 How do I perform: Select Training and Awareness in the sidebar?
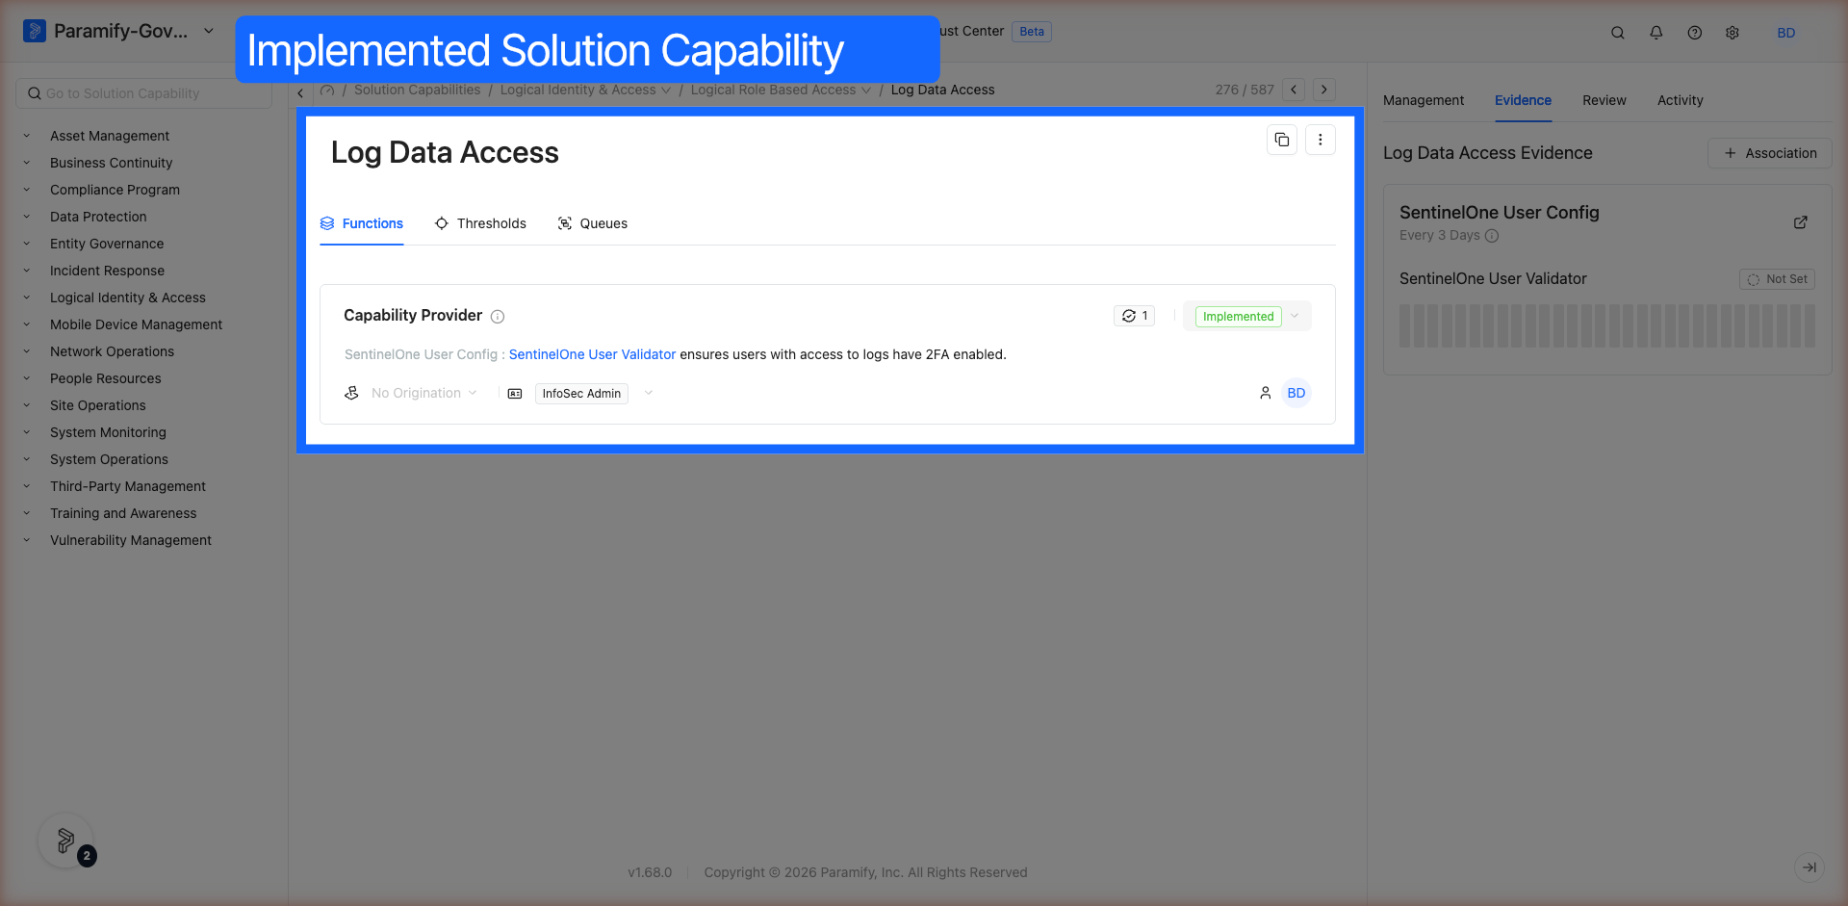tap(123, 513)
